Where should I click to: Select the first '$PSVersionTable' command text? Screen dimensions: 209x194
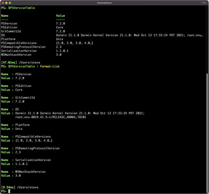click(x=21, y=8)
